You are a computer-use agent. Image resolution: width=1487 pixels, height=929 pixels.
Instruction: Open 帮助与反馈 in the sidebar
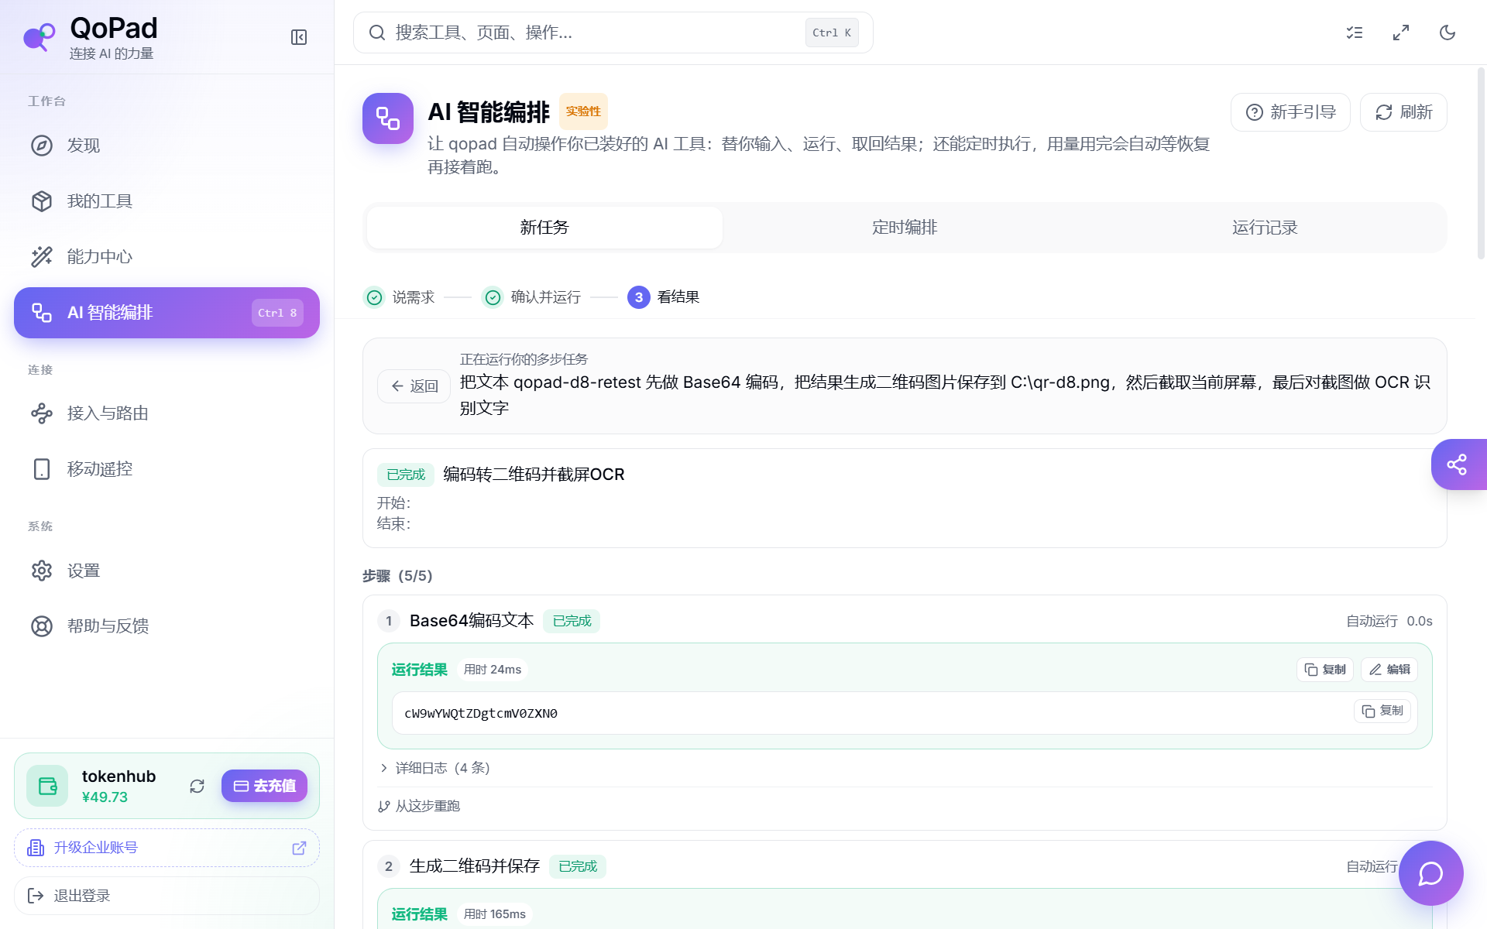[167, 626]
